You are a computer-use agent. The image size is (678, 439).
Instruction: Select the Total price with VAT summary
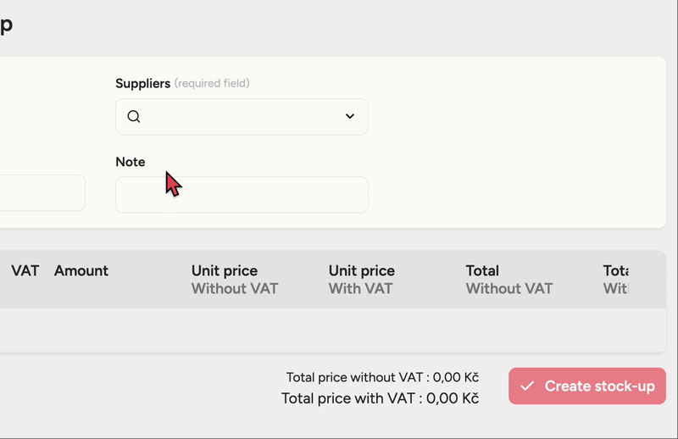click(380, 398)
